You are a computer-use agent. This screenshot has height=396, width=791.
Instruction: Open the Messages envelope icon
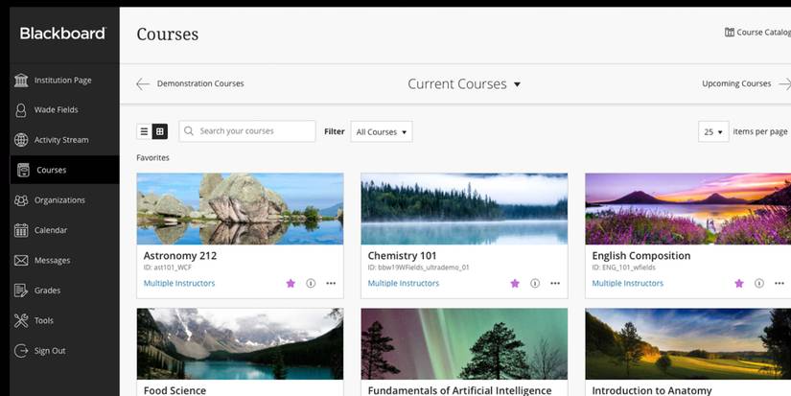click(21, 260)
